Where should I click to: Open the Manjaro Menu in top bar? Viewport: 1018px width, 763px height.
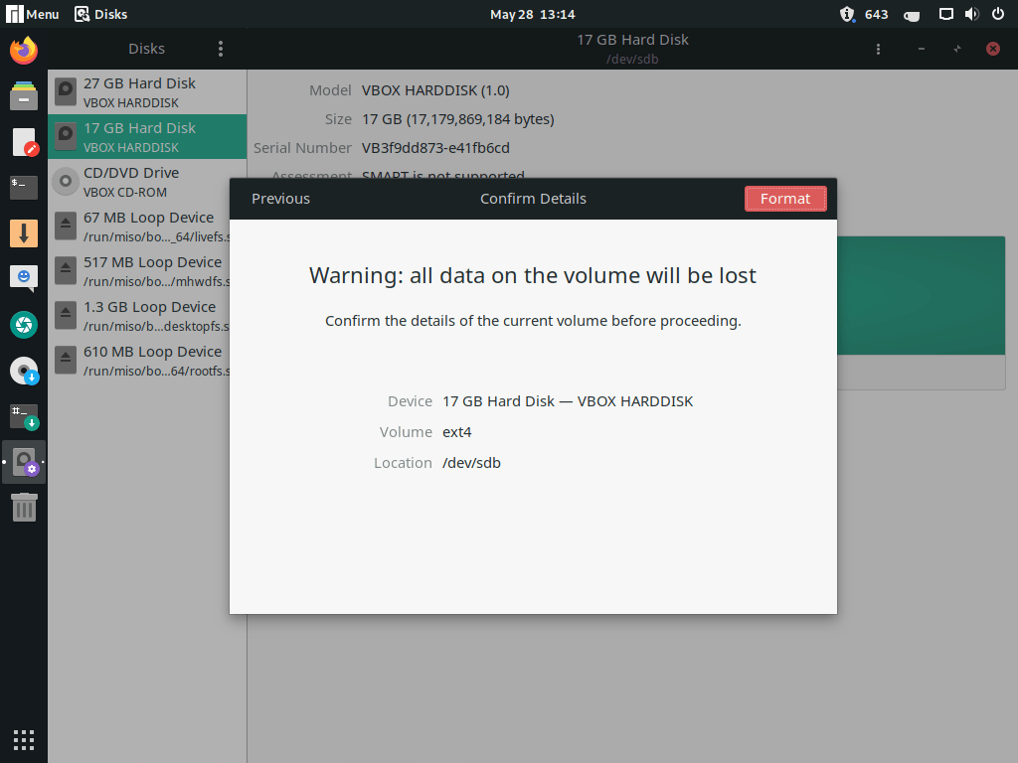tap(33, 14)
